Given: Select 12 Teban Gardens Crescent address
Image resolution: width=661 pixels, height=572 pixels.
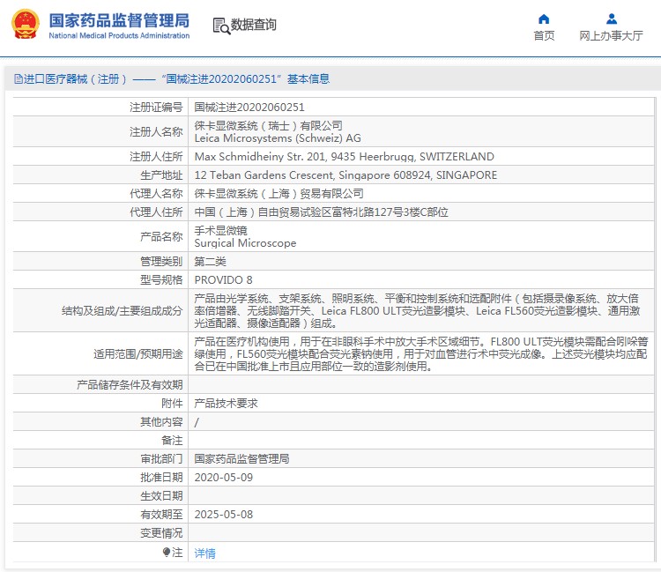Looking at the screenshot, I should [x=345, y=175].
